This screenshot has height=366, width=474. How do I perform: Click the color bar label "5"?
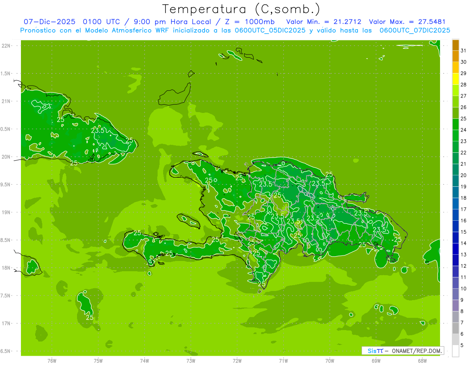tap(462, 345)
